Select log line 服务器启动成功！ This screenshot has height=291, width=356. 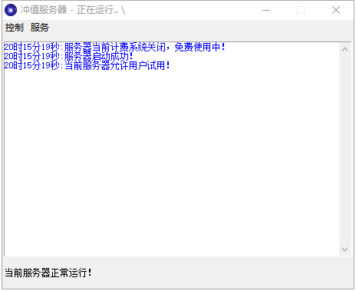tap(69, 56)
